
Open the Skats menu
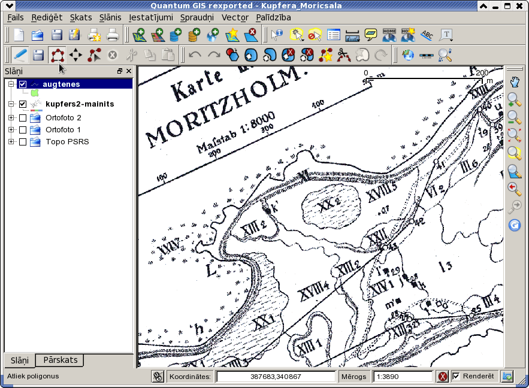pos(81,17)
